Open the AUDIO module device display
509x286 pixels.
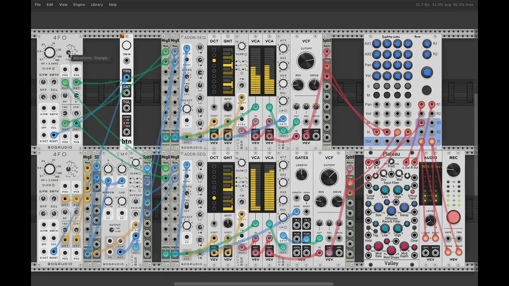point(430,183)
